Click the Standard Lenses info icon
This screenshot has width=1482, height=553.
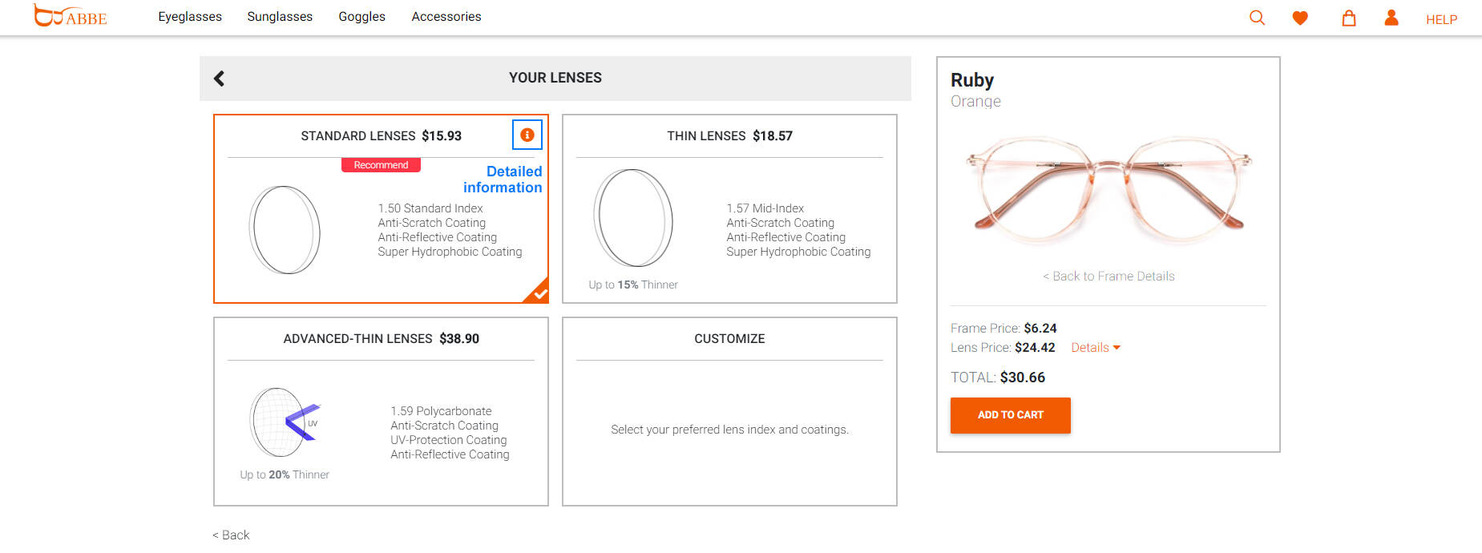(527, 135)
